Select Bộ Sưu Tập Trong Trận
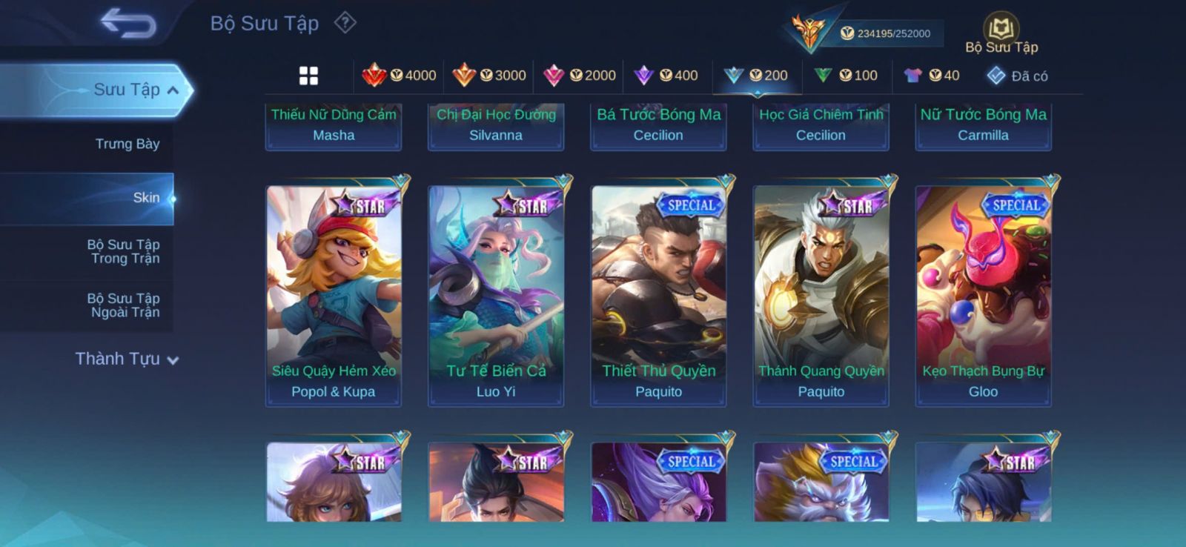Screen dimensions: 1186x547 123,251
